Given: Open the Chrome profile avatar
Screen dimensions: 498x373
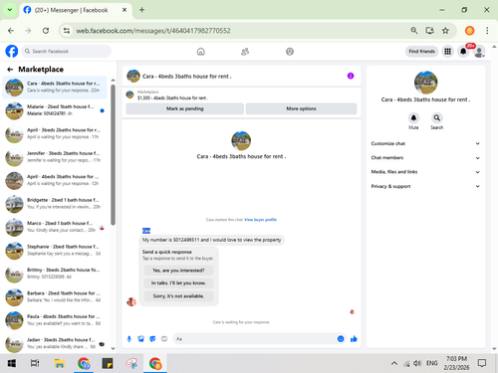Looking at the screenshot, I should pyautogui.click(x=469, y=31).
